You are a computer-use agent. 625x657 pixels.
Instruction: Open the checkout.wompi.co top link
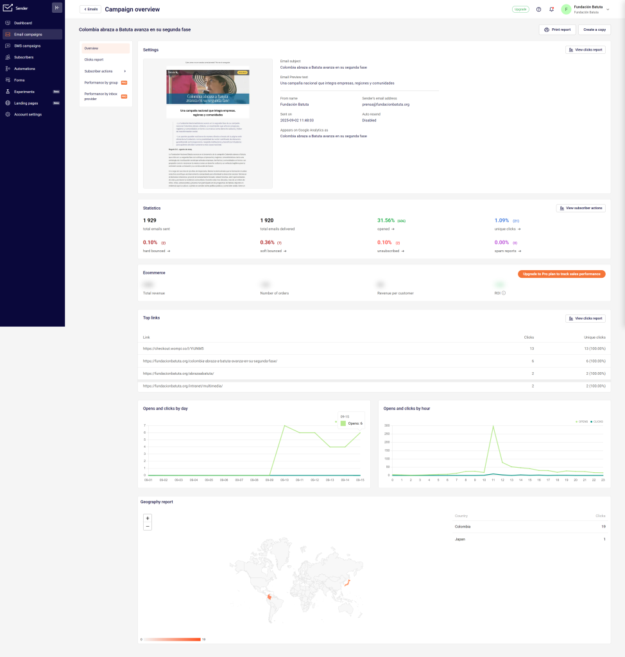tap(173, 348)
